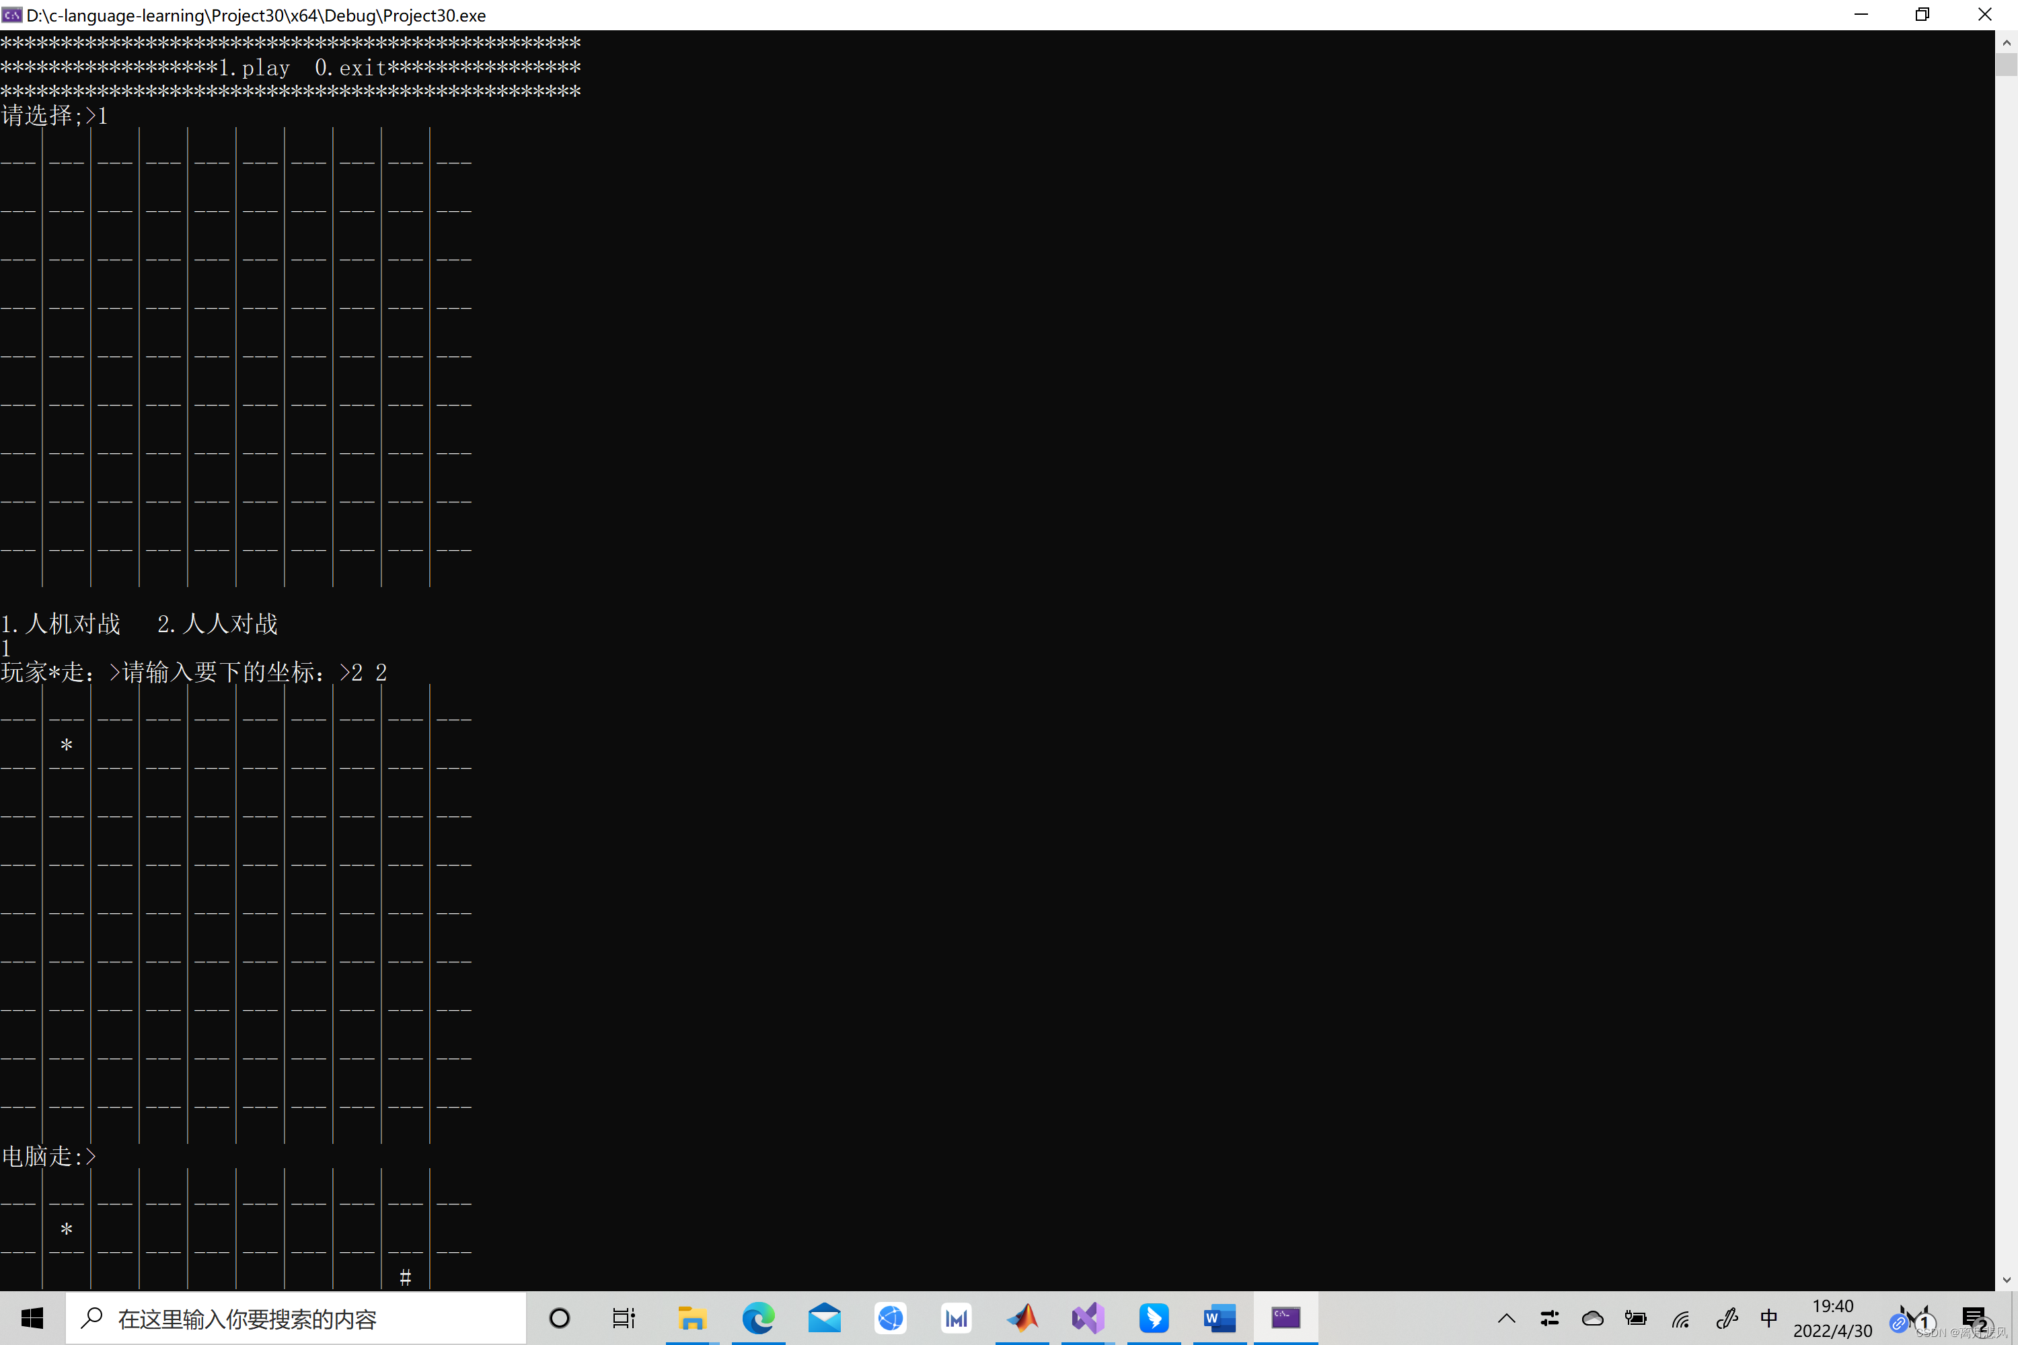2018x1345 pixels.
Task: Click the Windows search input box
Action: pyautogui.click(x=296, y=1318)
